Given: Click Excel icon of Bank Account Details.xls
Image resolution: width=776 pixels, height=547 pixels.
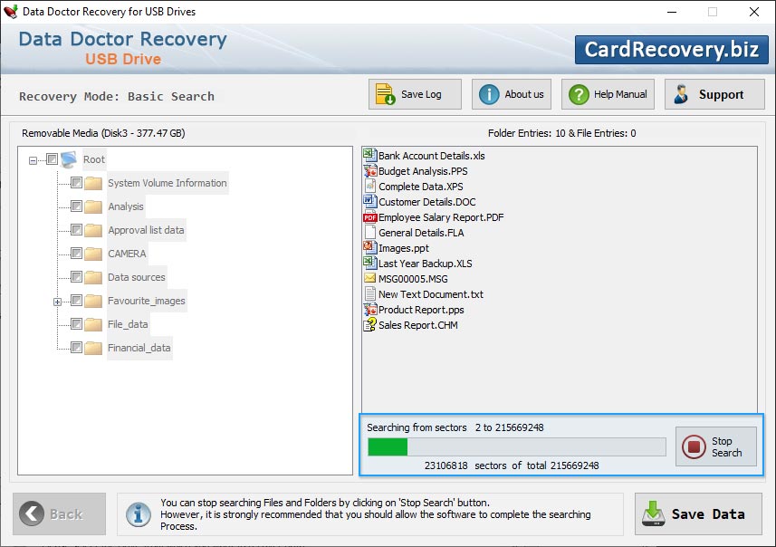Looking at the screenshot, I should tap(370, 156).
